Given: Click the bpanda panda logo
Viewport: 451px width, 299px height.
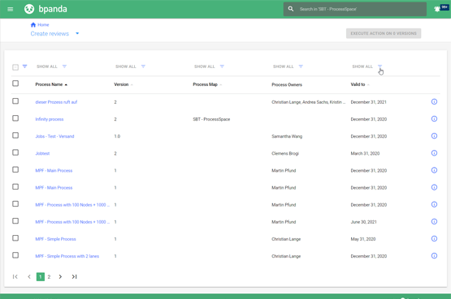Looking at the screenshot, I should (29, 9).
